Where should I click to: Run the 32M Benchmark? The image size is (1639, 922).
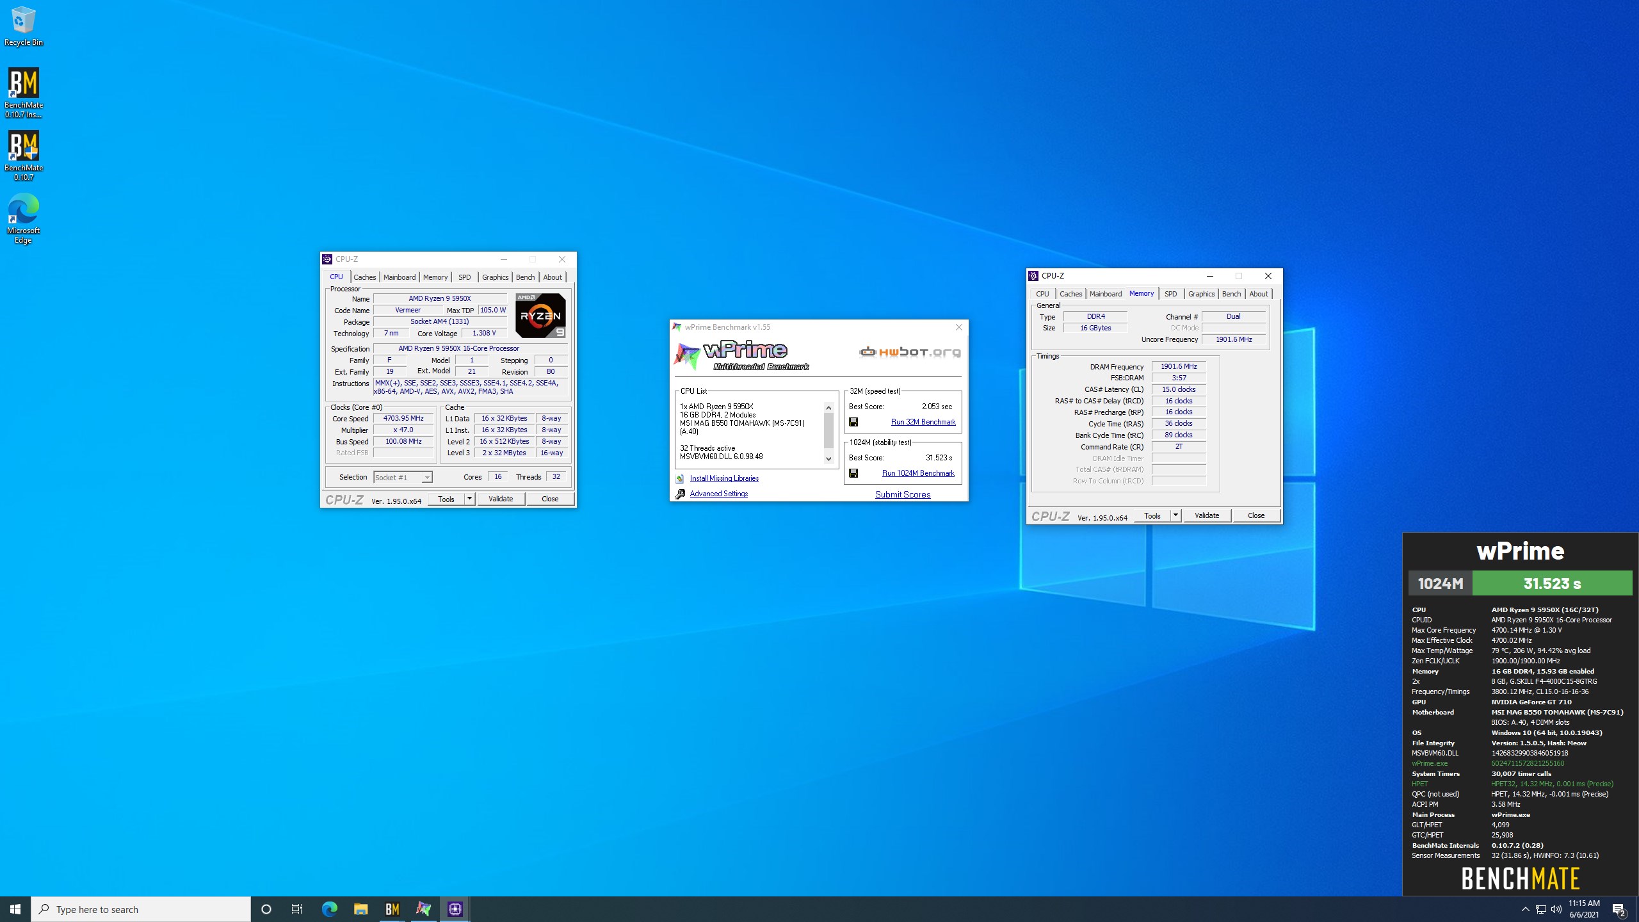coord(923,422)
